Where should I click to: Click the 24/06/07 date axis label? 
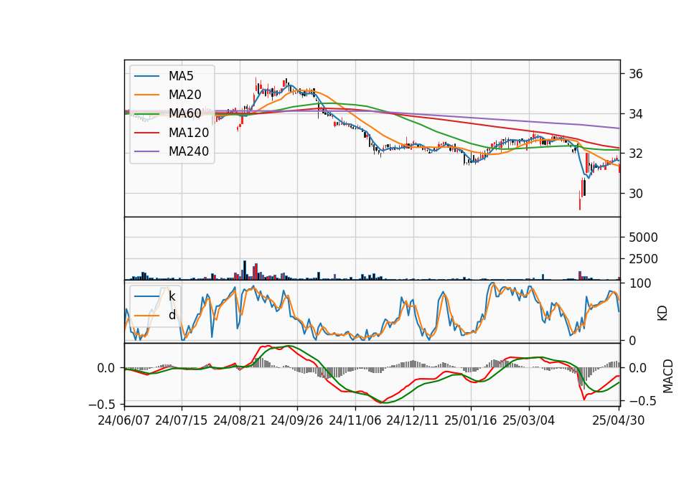tap(124, 420)
